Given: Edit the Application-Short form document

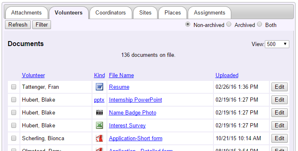Looking at the screenshot, I should (x=279, y=138).
